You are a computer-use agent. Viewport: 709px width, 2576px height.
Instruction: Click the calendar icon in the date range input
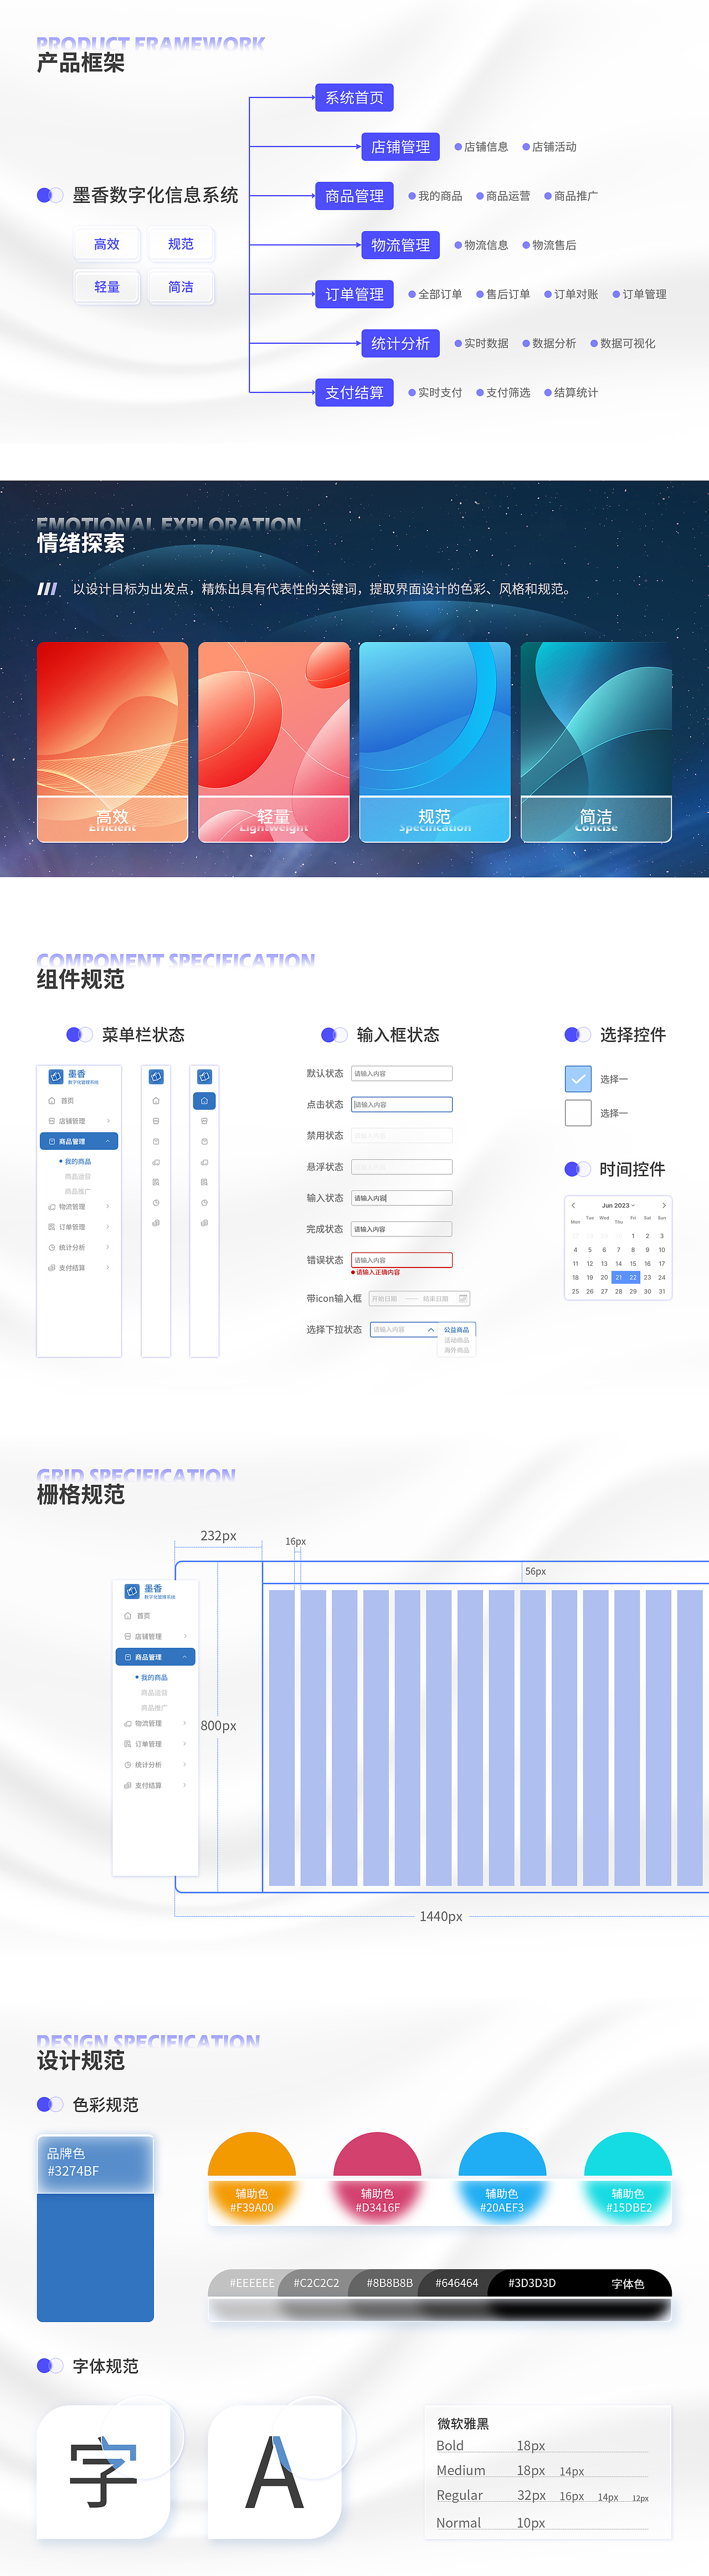[x=463, y=1299]
